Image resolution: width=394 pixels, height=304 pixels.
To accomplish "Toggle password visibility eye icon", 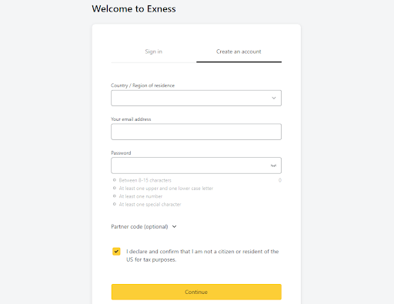I will 273,165.
